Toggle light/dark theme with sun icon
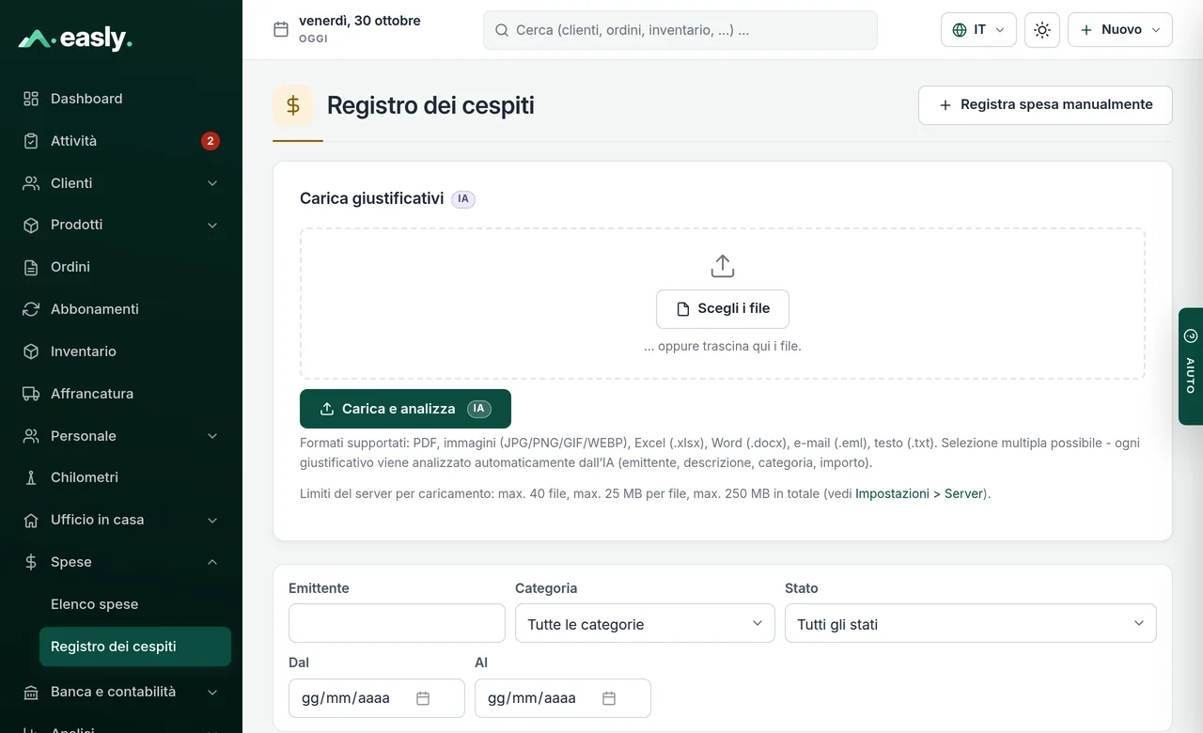 [1042, 30]
